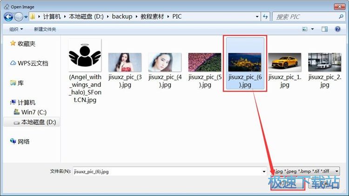Select 教程素材 in the address breadcrumb

[x=152, y=16]
